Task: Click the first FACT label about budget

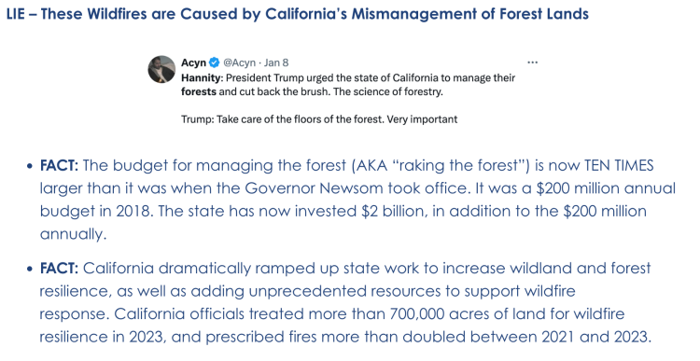Action: tap(59, 165)
